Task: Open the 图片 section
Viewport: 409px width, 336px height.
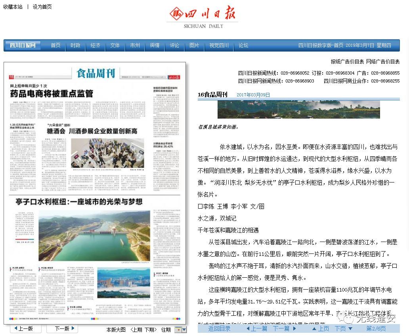Action: coord(194,46)
